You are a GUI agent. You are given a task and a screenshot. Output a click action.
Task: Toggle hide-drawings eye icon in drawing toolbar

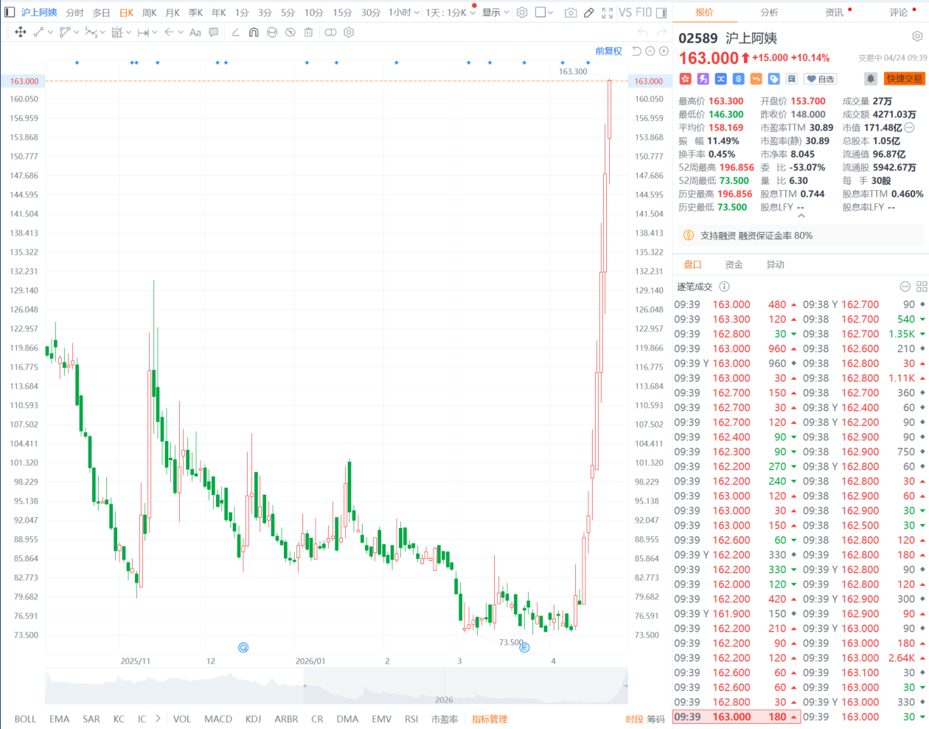click(x=290, y=32)
